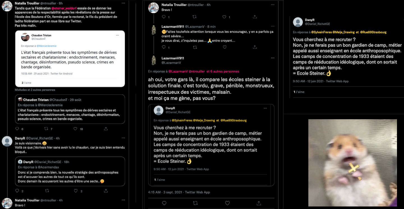Retweet Natalia Trouiller's "Bravo !" tweet in thread

click(x=195, y=17)
